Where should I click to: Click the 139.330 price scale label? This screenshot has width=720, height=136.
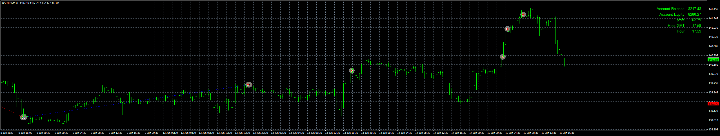point(713,102)
